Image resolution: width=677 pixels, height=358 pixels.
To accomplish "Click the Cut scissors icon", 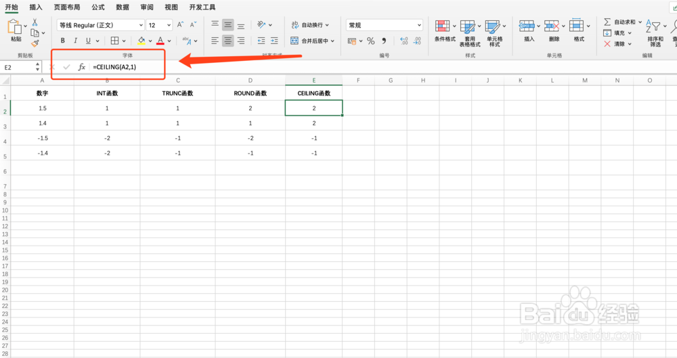I will point(35,22).
